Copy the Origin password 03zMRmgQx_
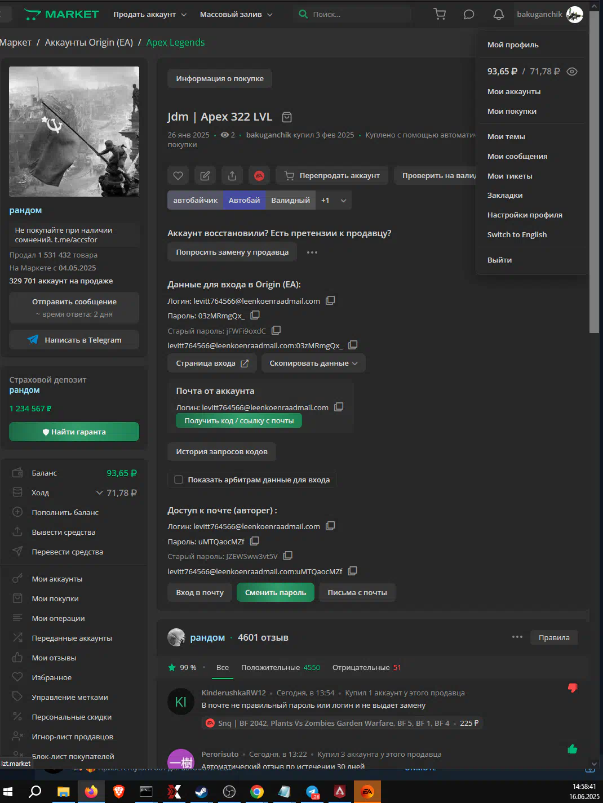This screenshot has height=803, width=603. (x=255, y=315)
